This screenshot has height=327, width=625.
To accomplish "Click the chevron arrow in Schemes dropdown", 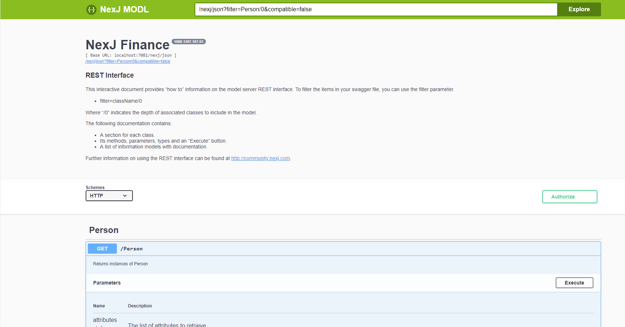I will coord(125,196).
